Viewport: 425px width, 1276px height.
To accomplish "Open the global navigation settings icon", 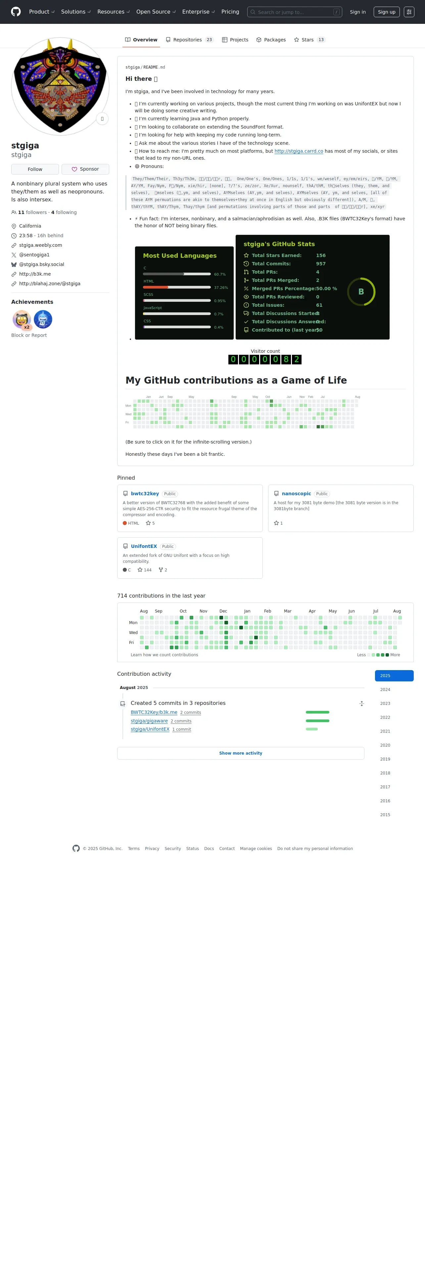I will point(409,12).
